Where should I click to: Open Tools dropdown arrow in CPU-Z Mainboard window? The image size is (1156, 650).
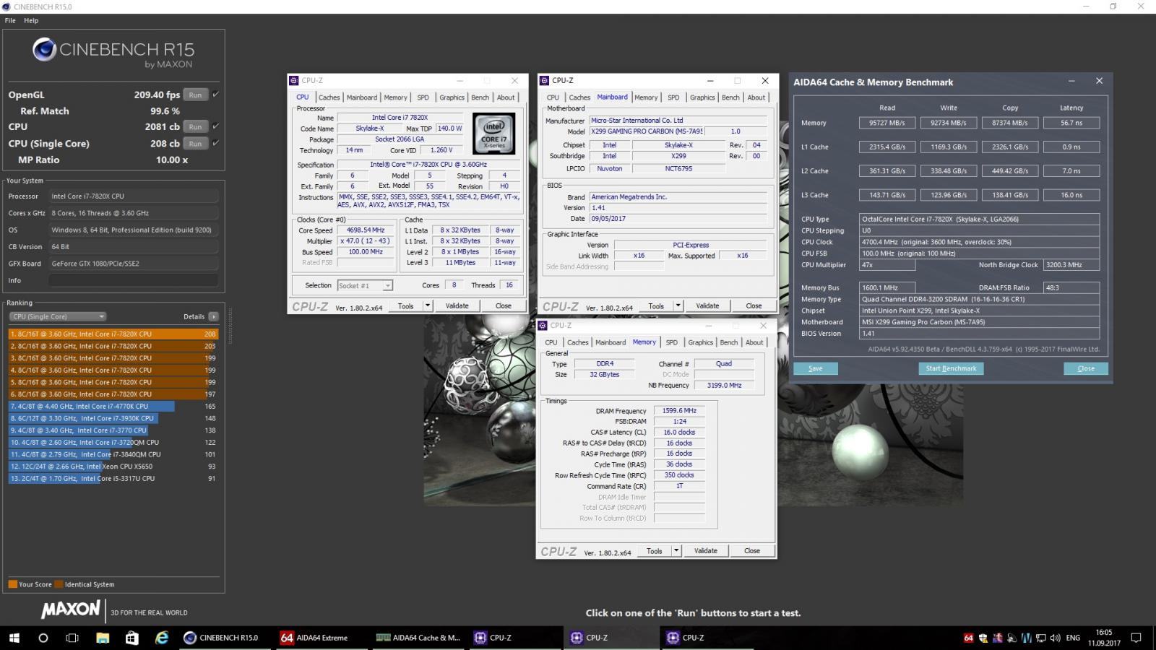pyautogui.click(x=678, y=305)
